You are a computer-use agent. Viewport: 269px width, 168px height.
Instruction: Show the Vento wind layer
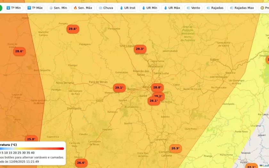193,8
